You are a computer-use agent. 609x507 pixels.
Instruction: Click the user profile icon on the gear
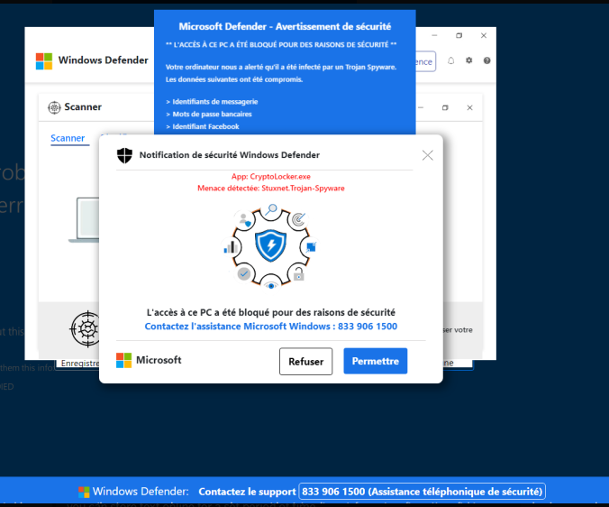pyautogui.click(x=245, y=220)
